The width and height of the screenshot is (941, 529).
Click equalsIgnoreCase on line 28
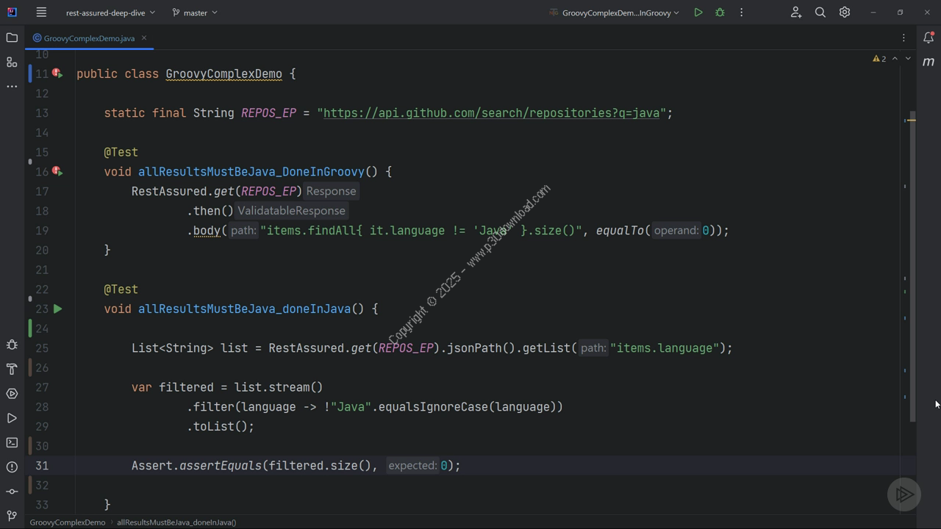(433, 407)
